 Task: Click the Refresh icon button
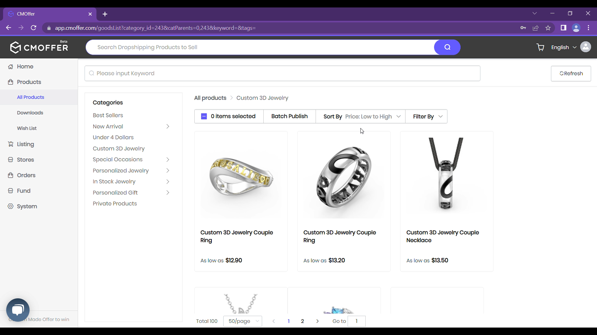[x=562, y=74]
